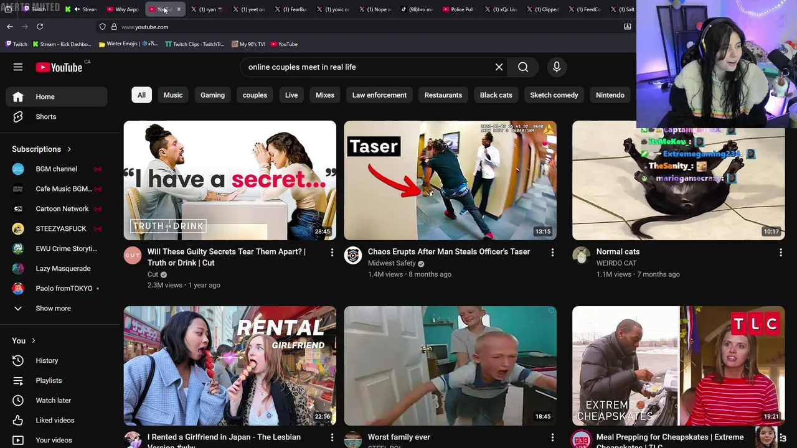Clear the search text with the X

(x=499, y=67)
